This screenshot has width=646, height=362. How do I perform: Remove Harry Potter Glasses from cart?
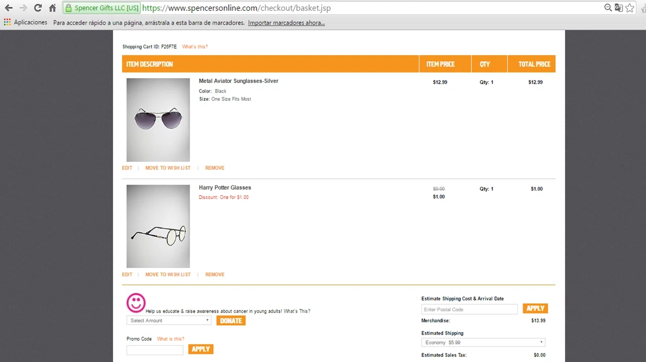tap(215, 274)
